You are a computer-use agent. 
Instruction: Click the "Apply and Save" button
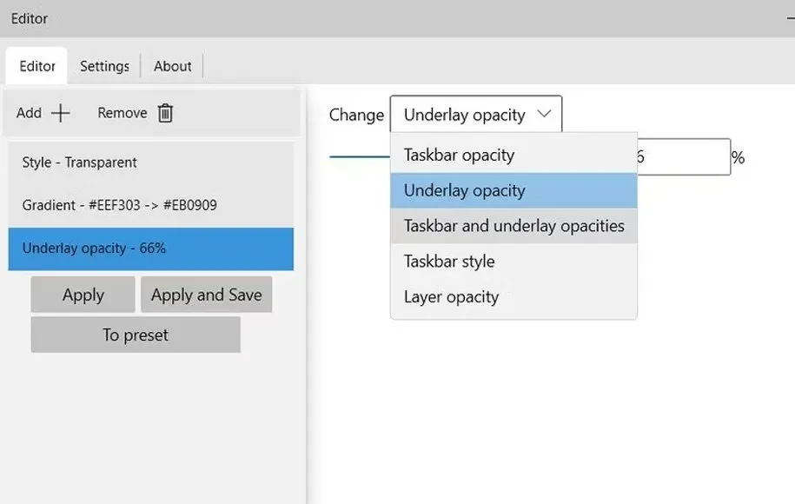point(206,295)
